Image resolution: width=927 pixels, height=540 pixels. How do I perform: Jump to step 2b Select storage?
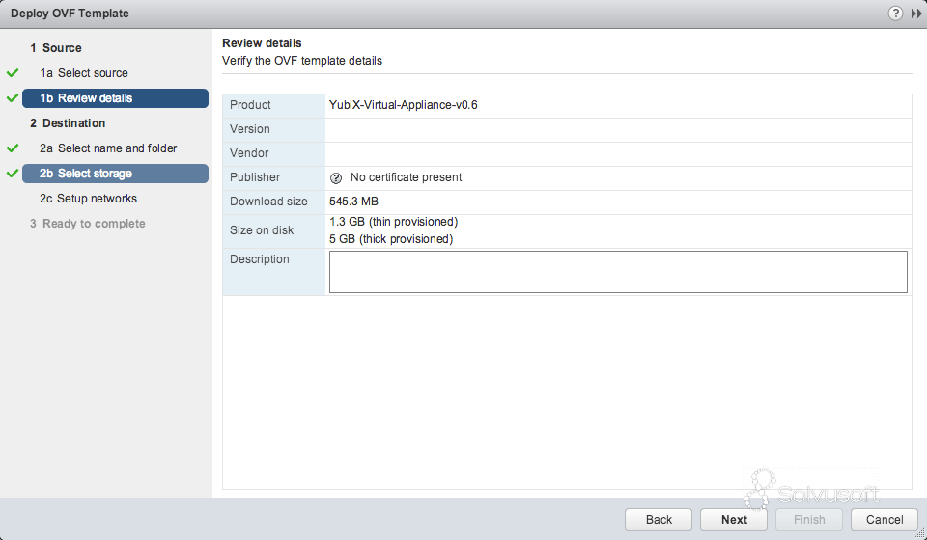click(x=115, y=174)
